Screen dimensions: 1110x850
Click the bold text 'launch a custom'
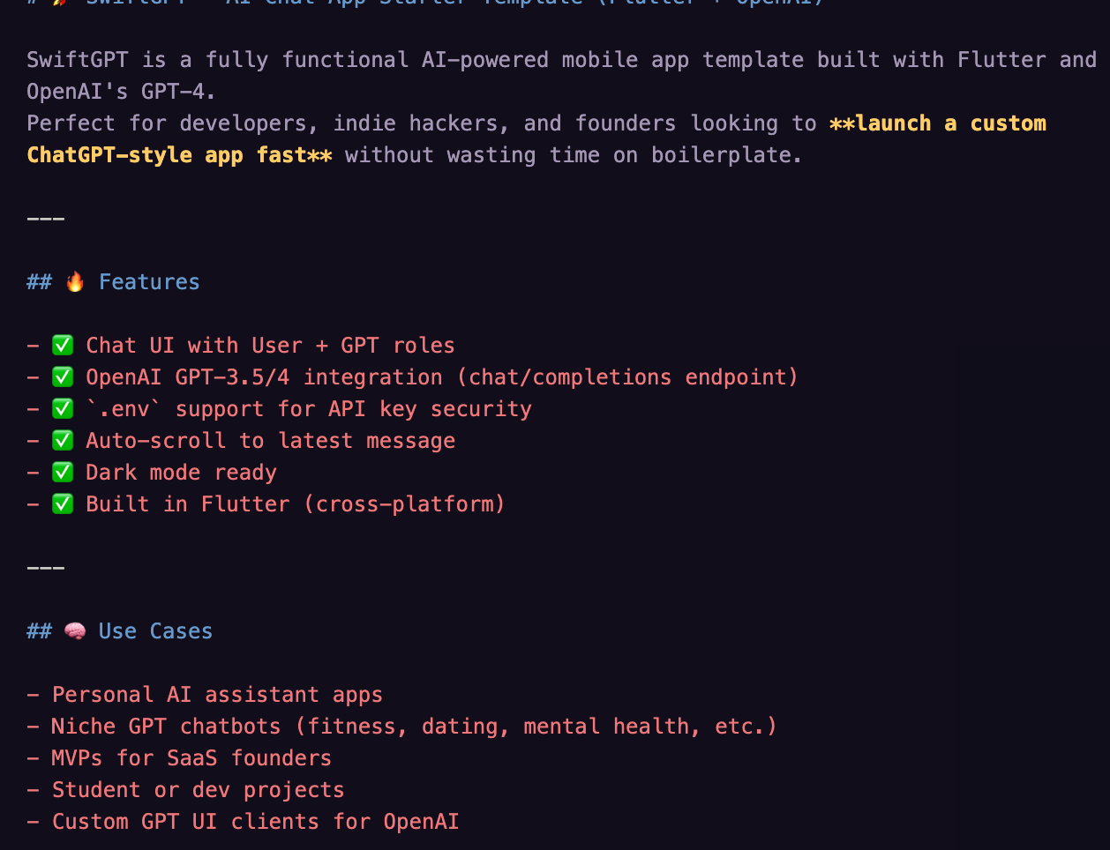coord(950,123)
